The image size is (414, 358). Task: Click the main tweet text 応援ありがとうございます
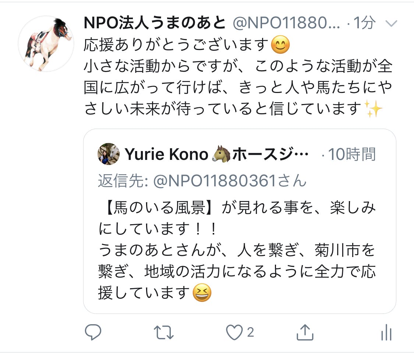pos(176,44)
